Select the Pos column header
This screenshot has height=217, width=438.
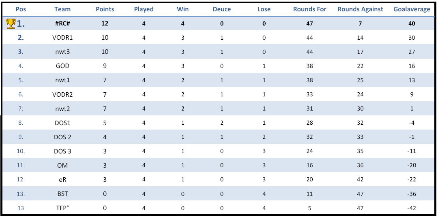coord(21,9)
